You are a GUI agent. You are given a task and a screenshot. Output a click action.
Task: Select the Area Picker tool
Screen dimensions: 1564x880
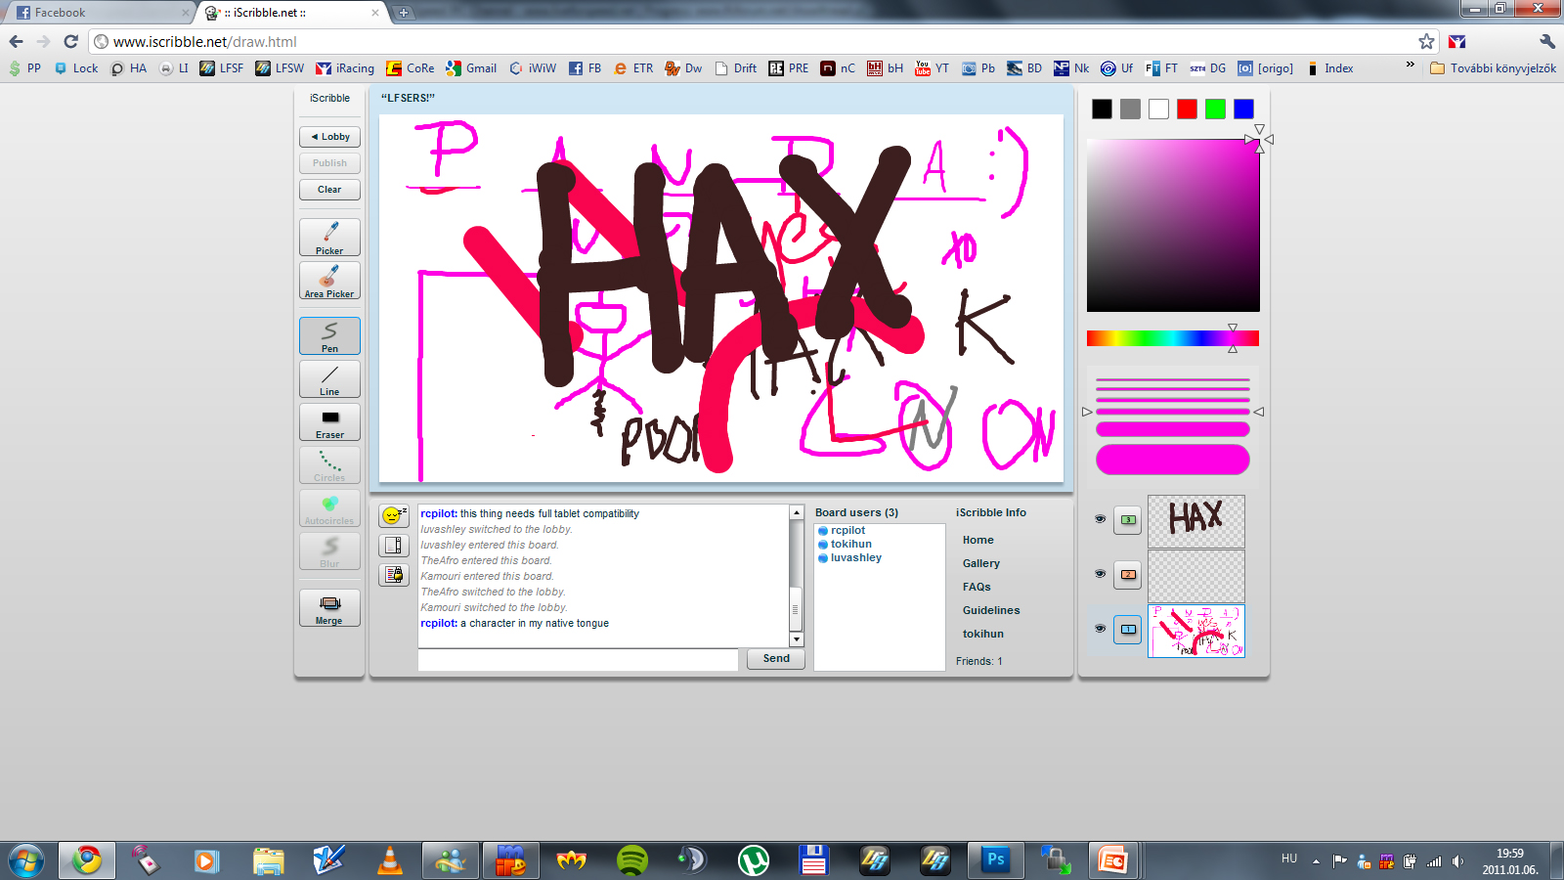coord(329,280)
